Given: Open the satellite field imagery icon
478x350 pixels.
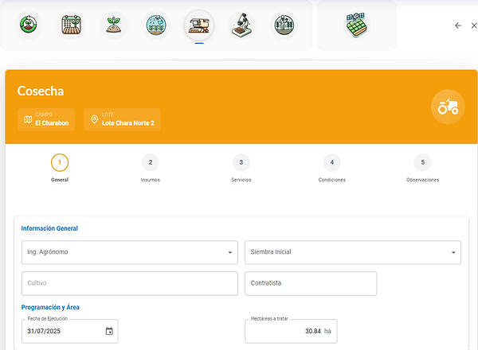Looking at the screenshot, I should click(356, 25).
